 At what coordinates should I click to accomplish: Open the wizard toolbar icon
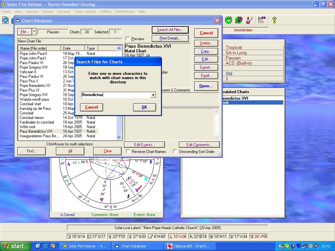coord(250,20)
